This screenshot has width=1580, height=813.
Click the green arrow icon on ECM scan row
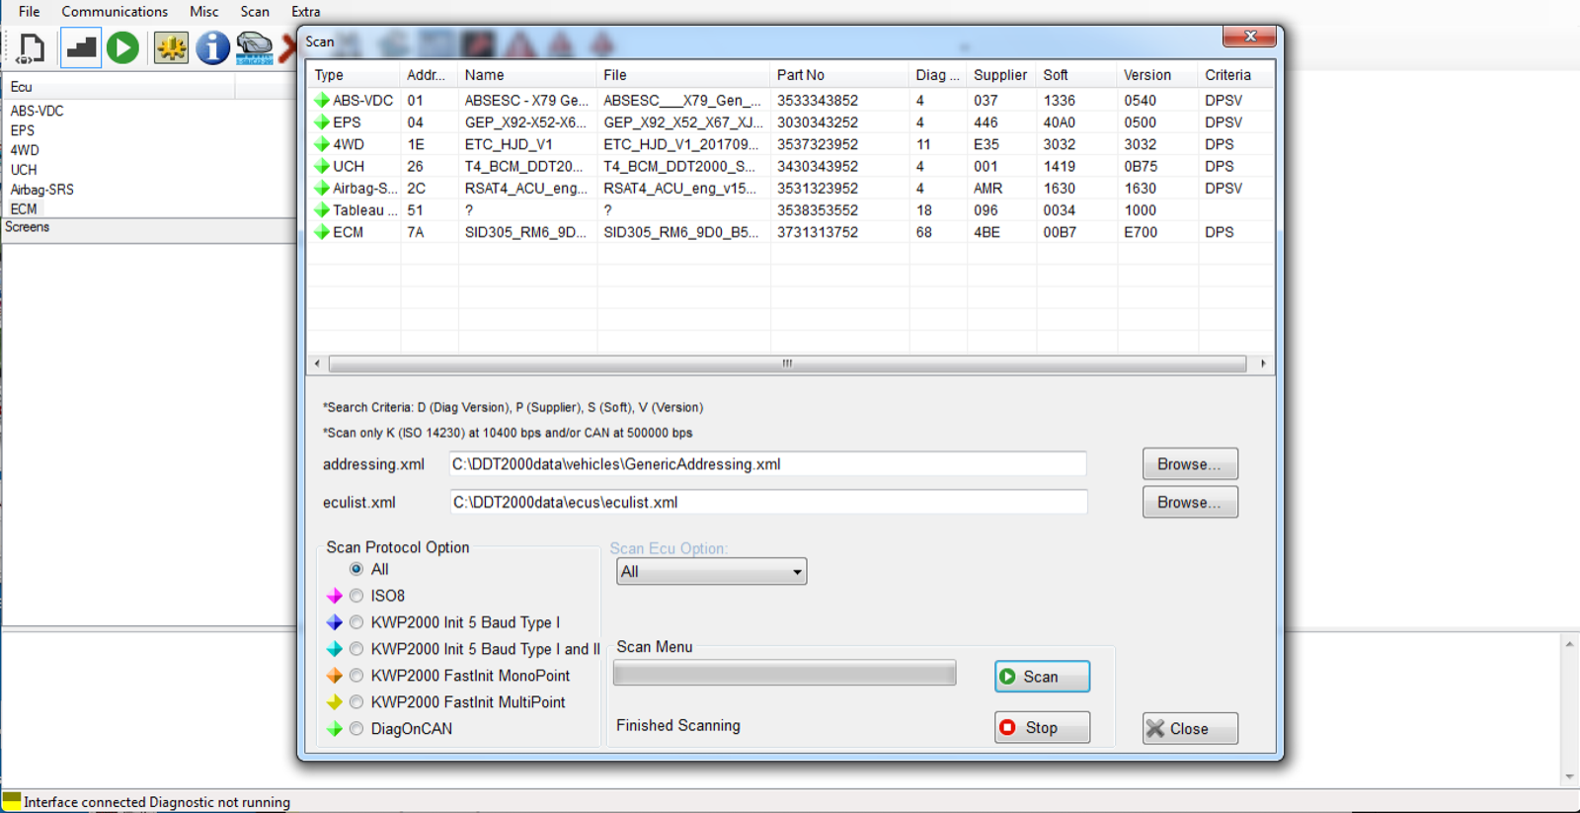[322, 232]
